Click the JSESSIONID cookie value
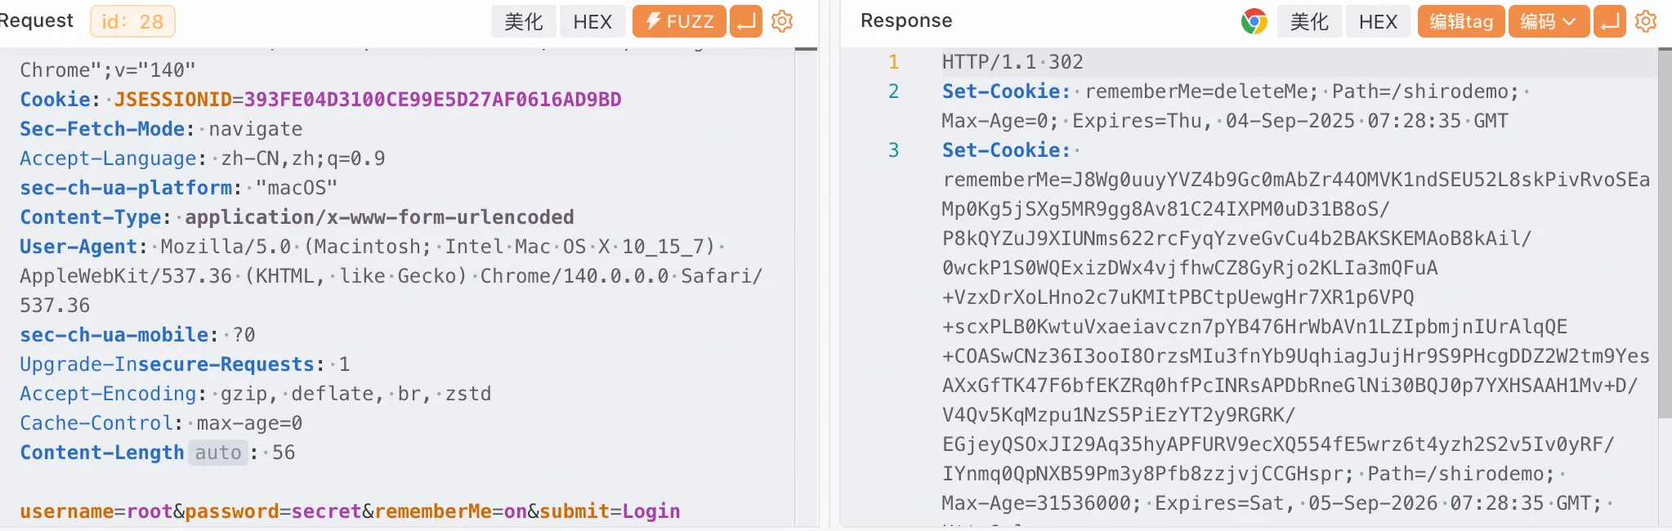Viewport: 1672px width, 531px height. pos(432,100)
